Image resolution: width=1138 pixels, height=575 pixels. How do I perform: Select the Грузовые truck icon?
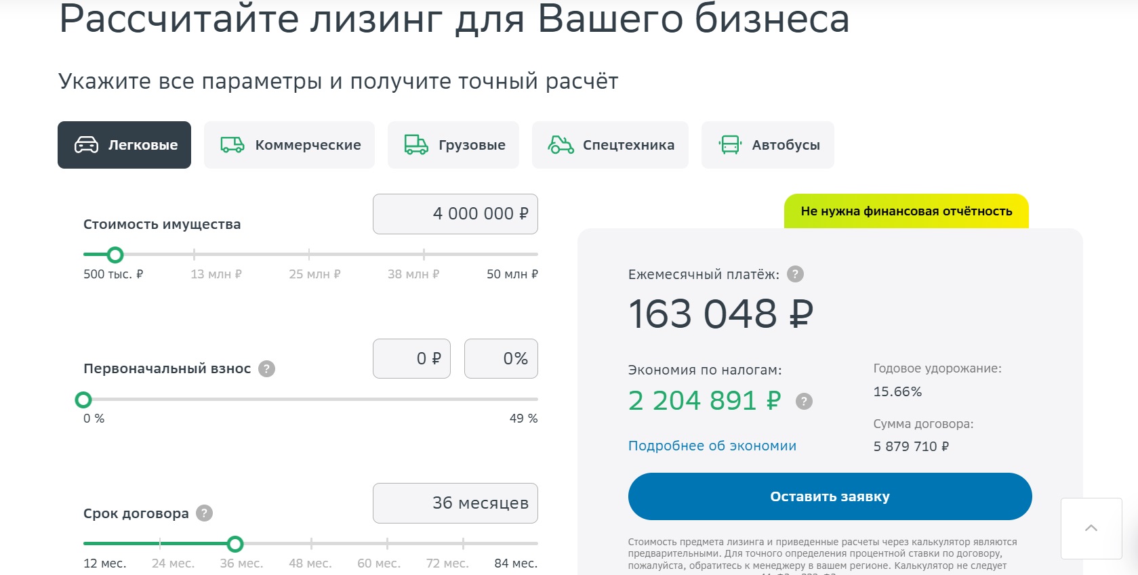coord(415,144)
